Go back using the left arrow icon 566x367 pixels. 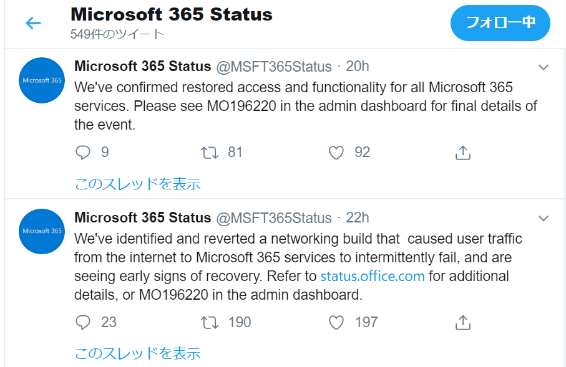coord(34,23)
